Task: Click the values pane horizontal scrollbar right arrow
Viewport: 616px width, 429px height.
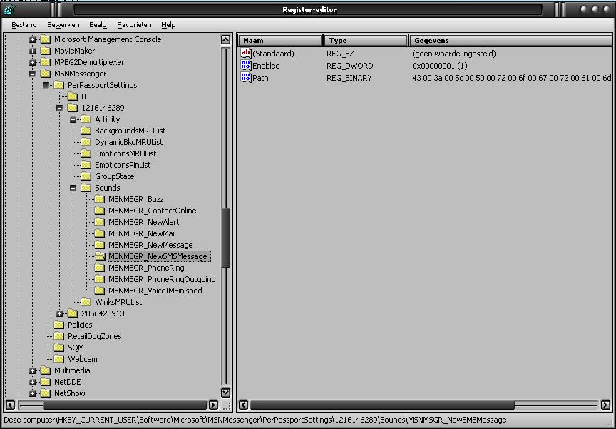Action: pyautogui.click(x=605, y=405)
